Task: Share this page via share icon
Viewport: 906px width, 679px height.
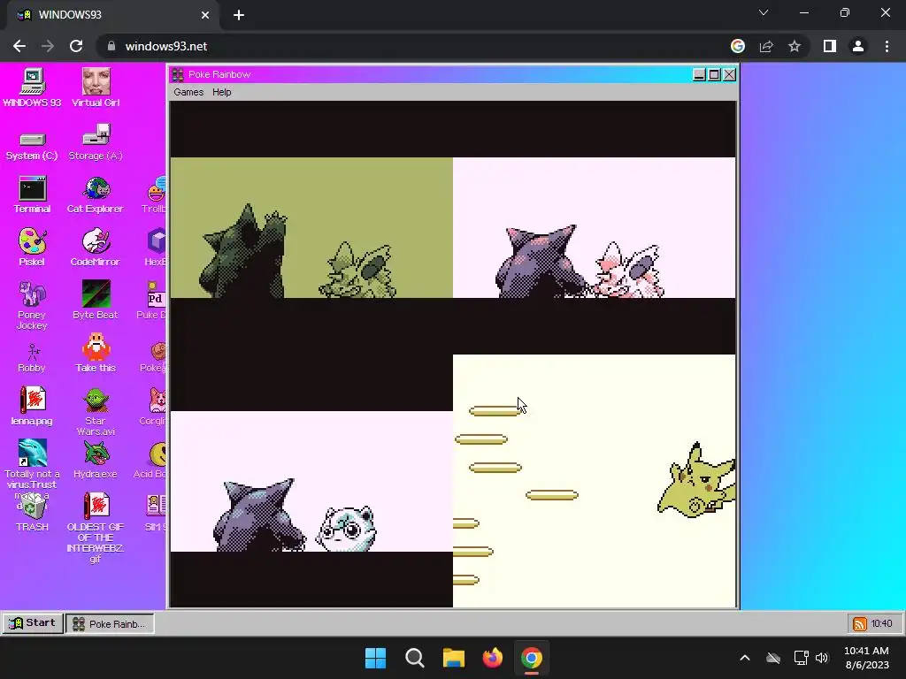Action: click(x=766, y=46)
